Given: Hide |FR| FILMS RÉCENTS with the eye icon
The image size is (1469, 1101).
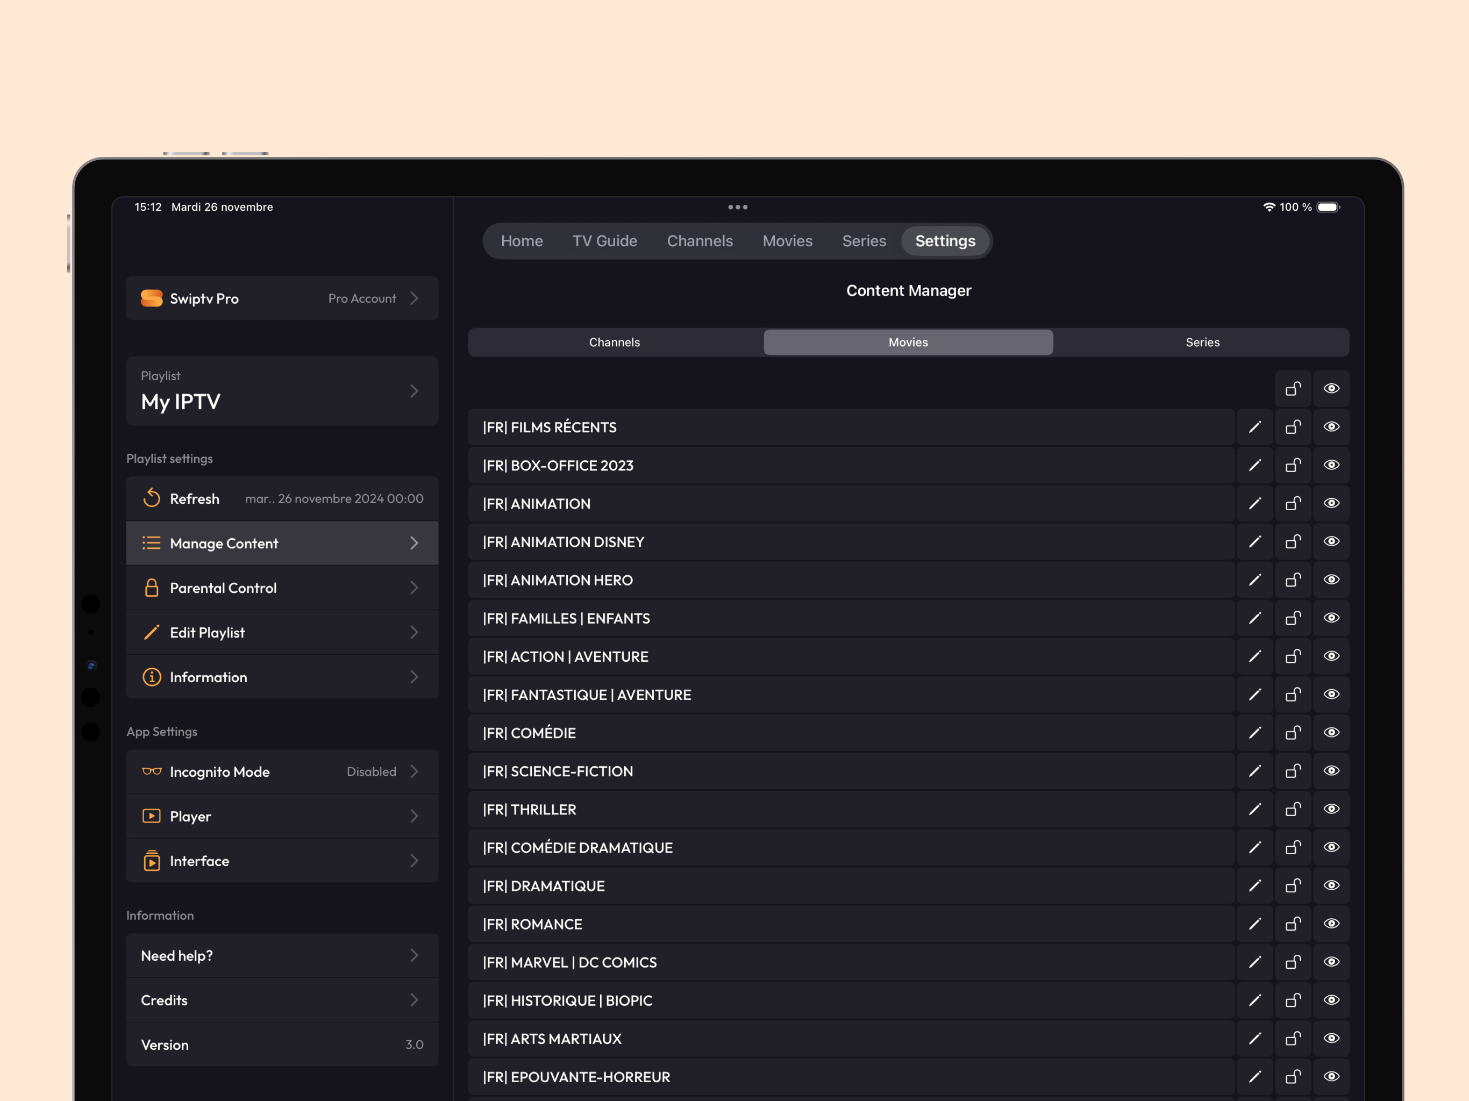Looking at the screenshot, I should pyautogui.click(x=1331, y=427).
